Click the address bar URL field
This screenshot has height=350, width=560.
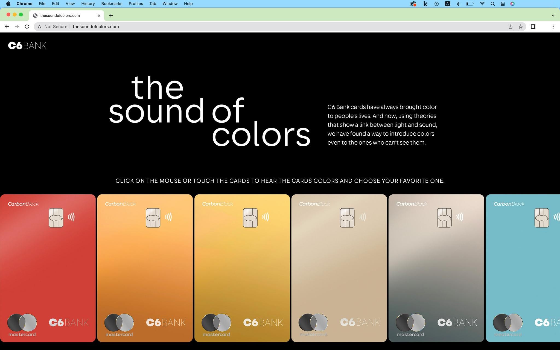[280, 27]
